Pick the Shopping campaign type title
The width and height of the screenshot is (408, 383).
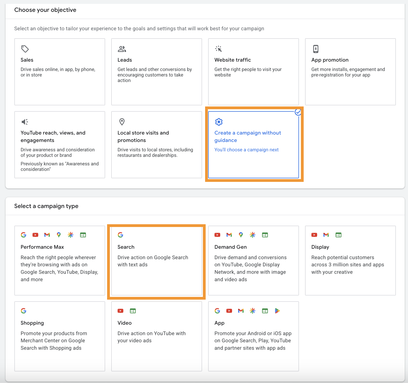pos(32,323)
